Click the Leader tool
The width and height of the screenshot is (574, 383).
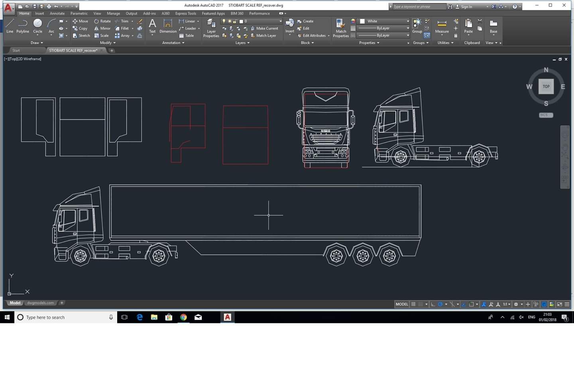187,28
